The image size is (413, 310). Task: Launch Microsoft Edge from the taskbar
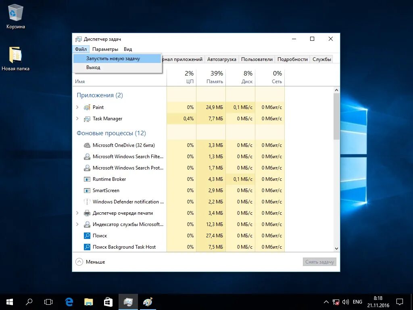coord(69,302)
